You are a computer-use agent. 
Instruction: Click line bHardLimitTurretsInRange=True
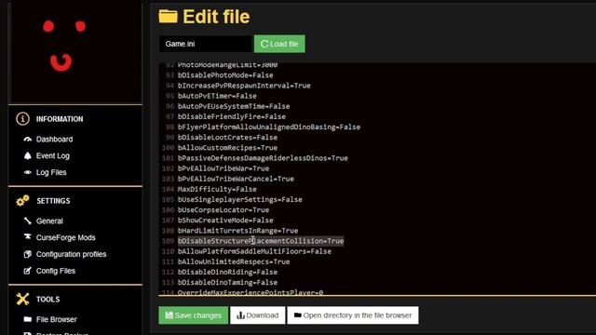point(238,231)
